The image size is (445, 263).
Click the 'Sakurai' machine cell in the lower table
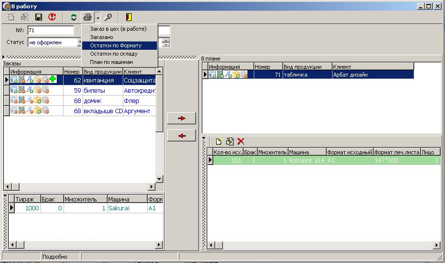pos(127,208)
